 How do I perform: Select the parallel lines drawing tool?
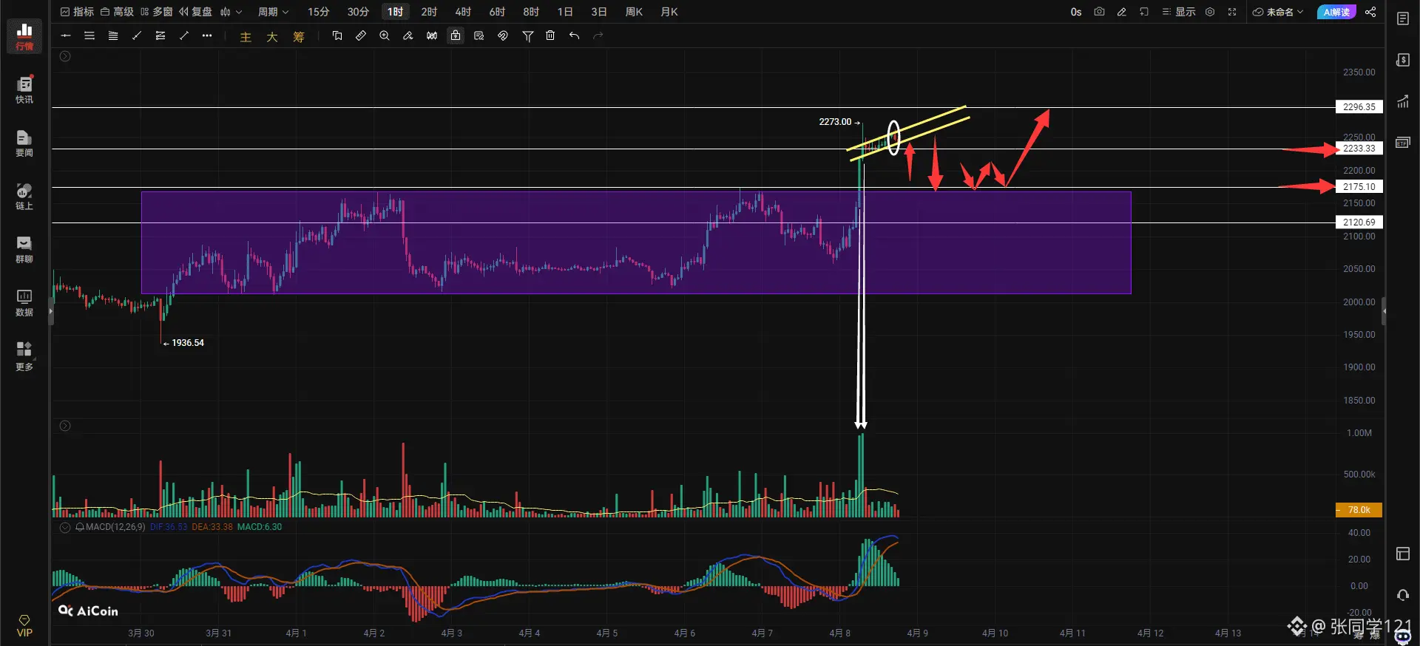click(x=89, y=35)
